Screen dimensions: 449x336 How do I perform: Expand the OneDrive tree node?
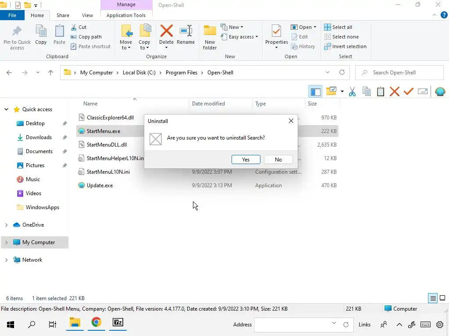pyautogui.click(x=6, y=225)
